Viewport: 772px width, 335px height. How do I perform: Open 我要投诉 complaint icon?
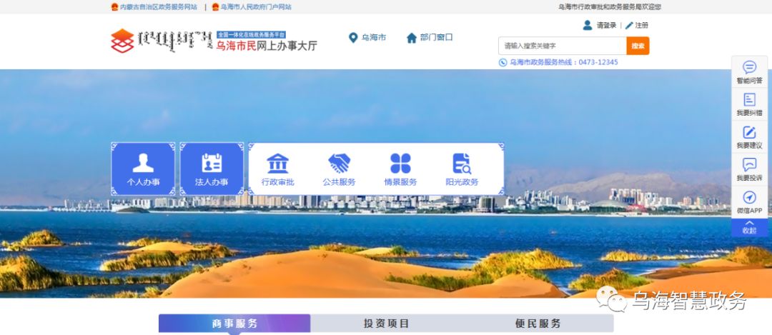click(x=749, y=164)
